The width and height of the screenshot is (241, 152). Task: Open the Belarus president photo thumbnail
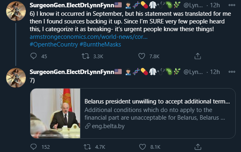point(55,114)
